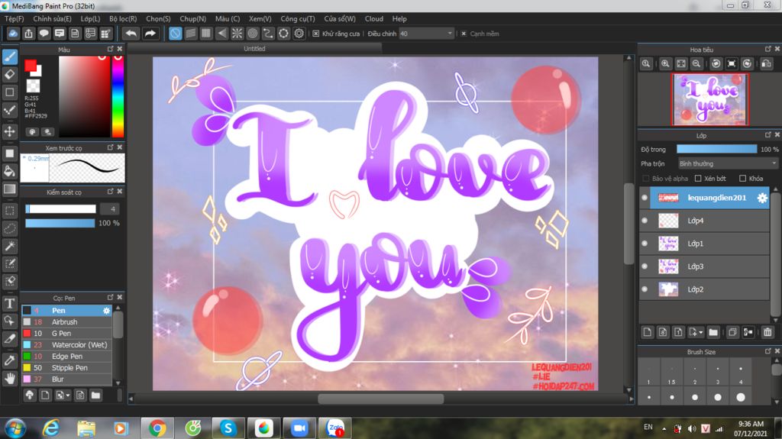Select the G Pen brush
Image resolution: width=782 pixels, height=439 pixels.
pos(67,333)
